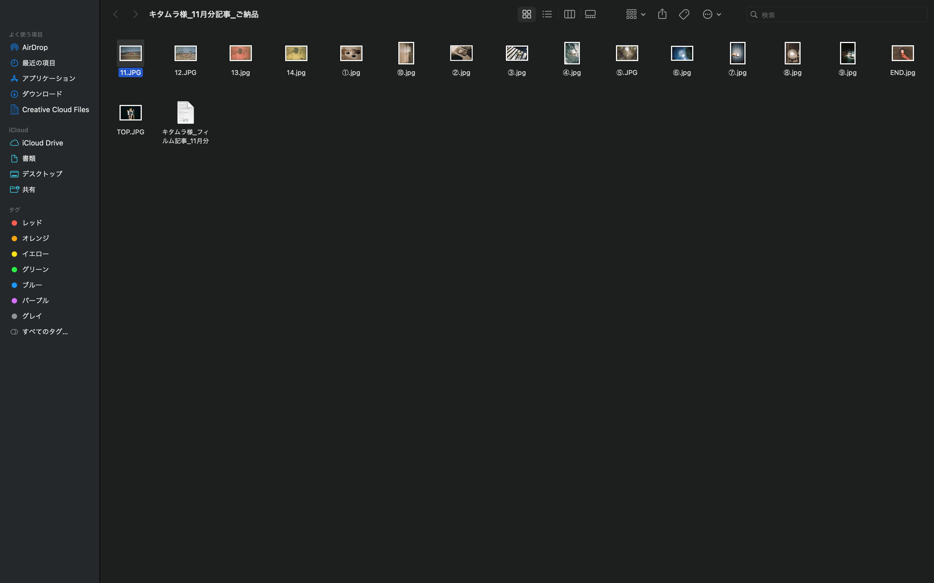Go forward with the right chevron
The height and width of the screenshot is (583, 934).
point(135,14)
